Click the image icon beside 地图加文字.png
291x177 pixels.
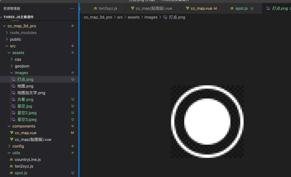[x=14, y=93]
